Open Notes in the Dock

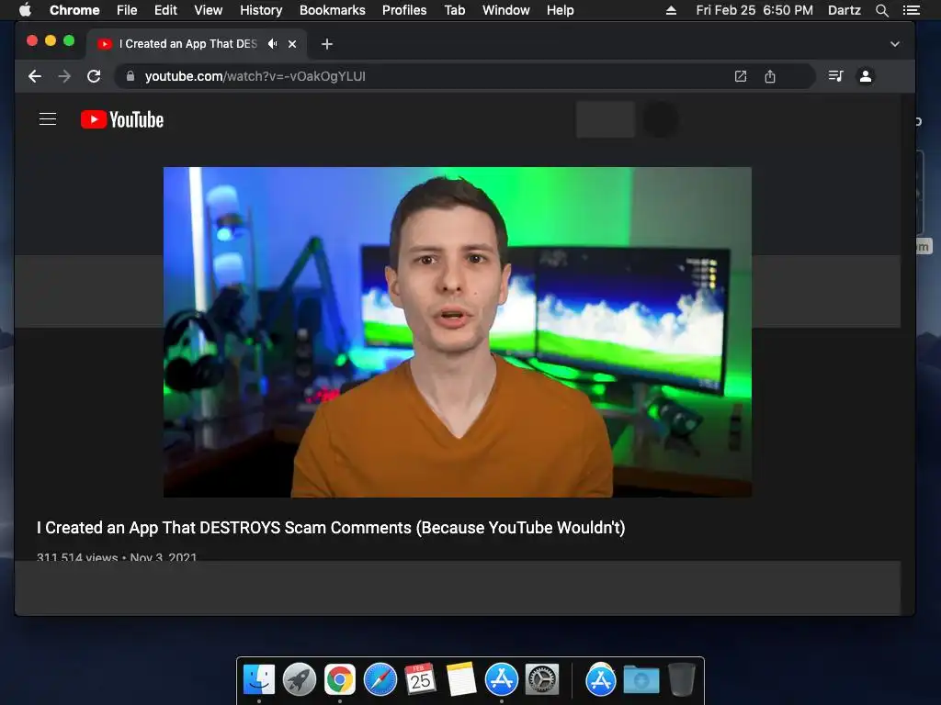(x=461, y=680)
